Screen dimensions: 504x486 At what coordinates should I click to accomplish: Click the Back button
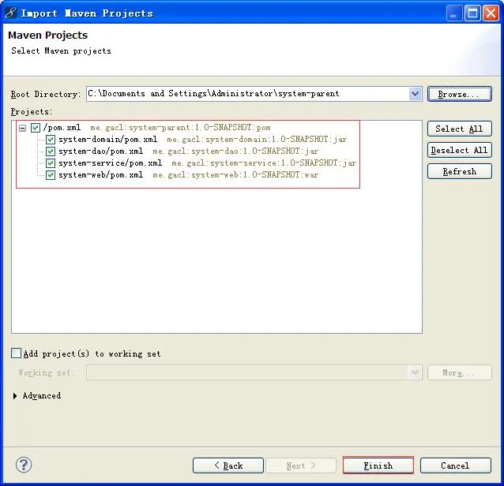228,465
